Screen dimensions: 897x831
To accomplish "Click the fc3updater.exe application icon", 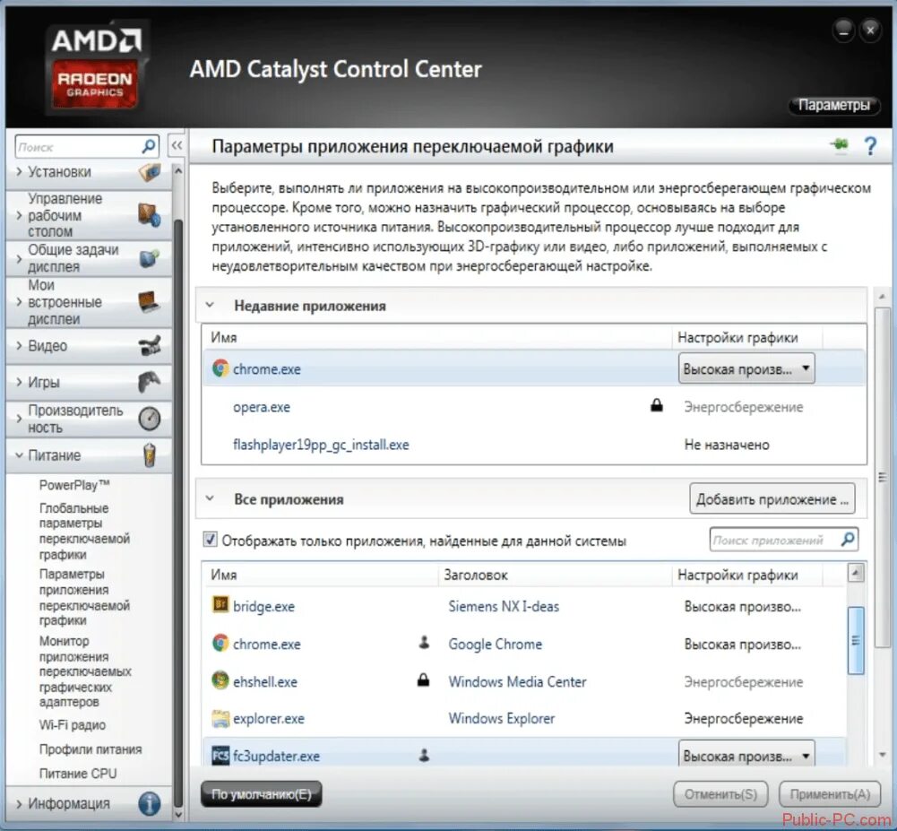I will tap(220, 756).
